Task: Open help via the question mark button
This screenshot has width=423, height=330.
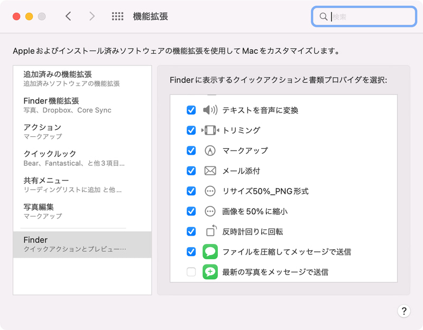Action: coord(404,312)
